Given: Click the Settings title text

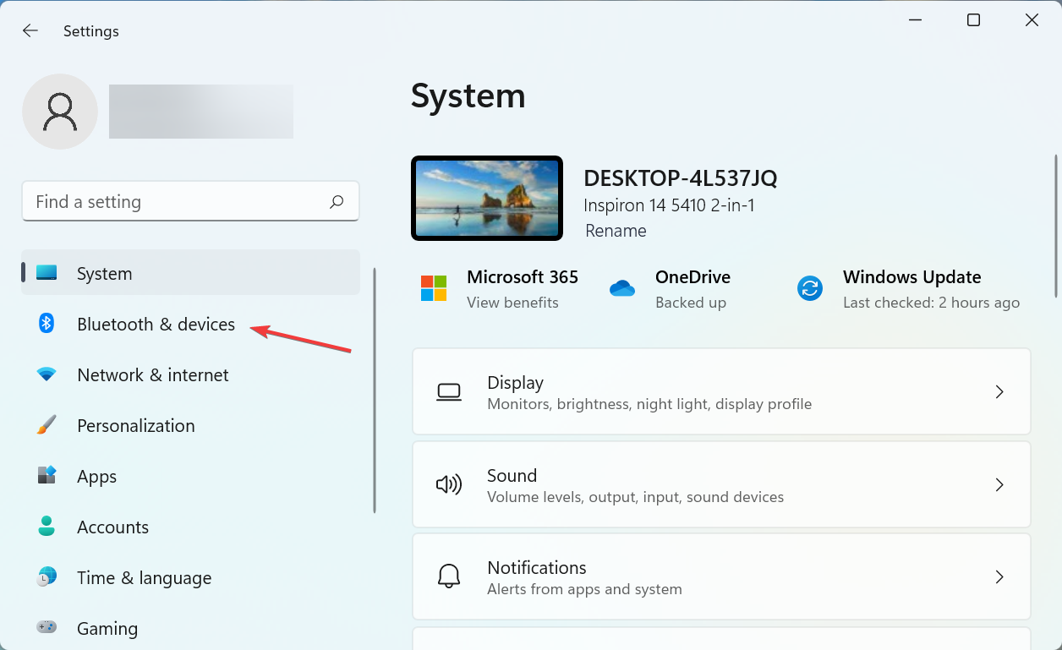Looking at the screenshot, I should point(91,31).
